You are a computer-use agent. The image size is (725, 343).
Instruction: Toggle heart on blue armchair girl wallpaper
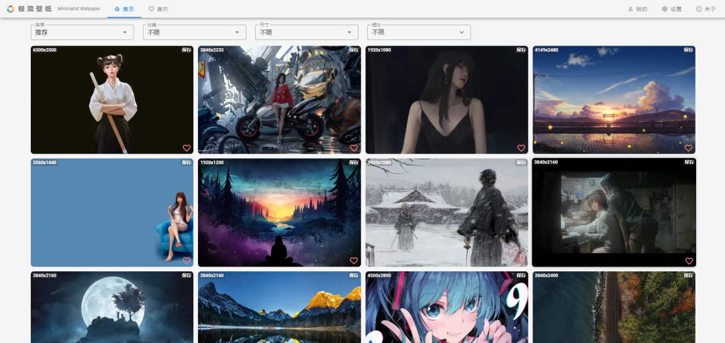[187, 261]
